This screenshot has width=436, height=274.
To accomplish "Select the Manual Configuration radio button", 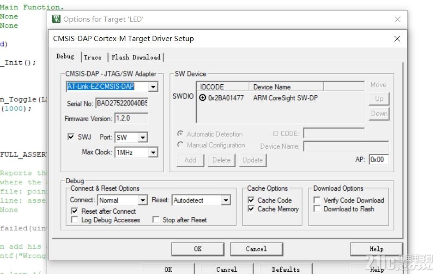I will (180, 145).
